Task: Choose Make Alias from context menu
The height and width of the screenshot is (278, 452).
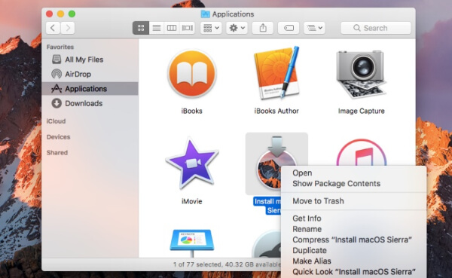Action: [354, 261]
